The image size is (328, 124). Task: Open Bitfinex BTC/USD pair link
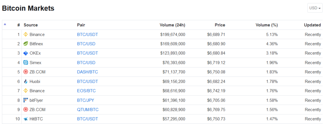[86, 44]
